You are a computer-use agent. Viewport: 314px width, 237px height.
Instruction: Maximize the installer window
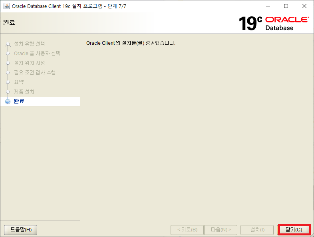(x=286, y=6)
